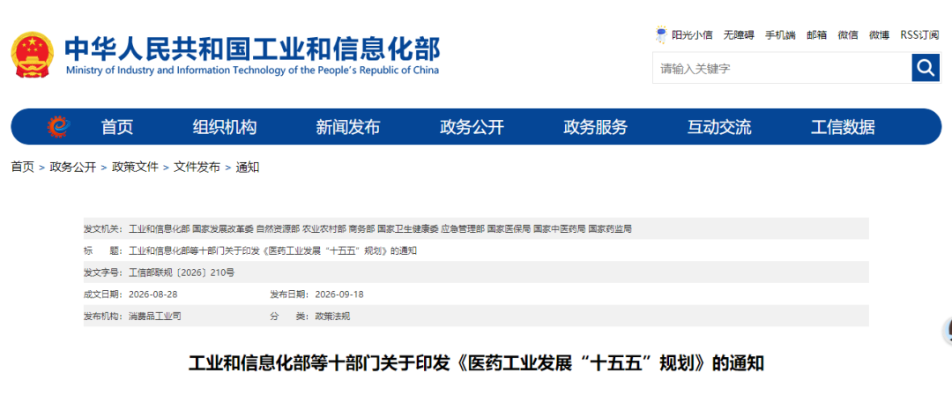This screenshot has height=403, width=952.
Task: Subscribe via the RSS订阅 link
Action: click(919, 35)
